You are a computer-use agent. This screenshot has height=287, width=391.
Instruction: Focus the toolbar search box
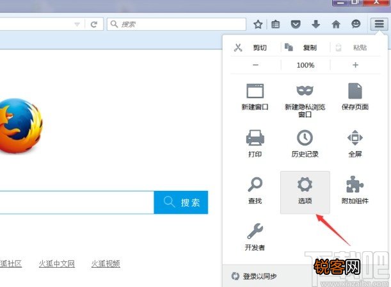(x=177, y=24)
